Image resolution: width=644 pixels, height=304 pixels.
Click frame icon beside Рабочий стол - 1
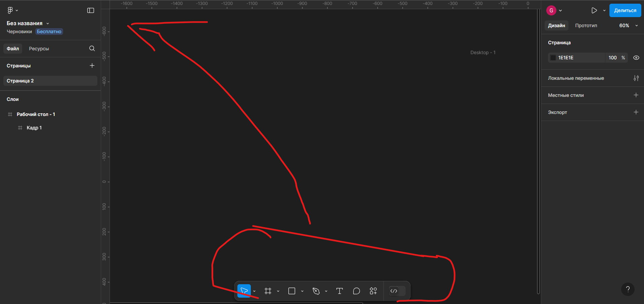tap(10, 114)
